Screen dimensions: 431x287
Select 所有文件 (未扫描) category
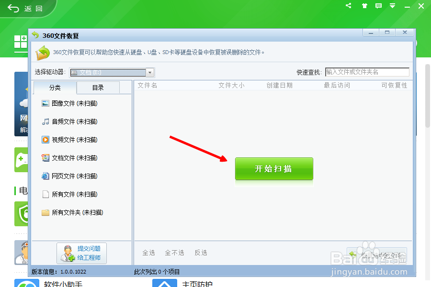pos(69,195)
